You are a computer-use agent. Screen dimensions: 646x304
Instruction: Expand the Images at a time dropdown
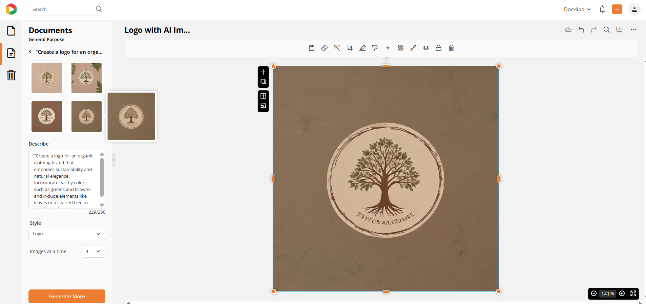93,252
